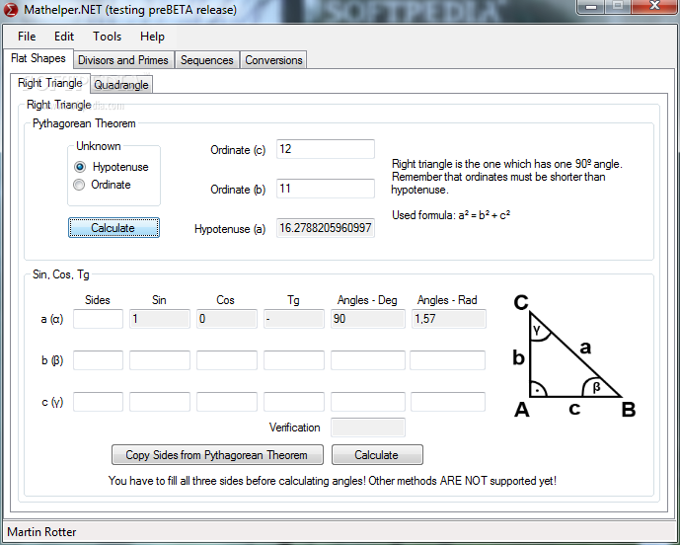Click the Ordinate (b) input field
680x545 pixels.
click(x=326, y=189)
